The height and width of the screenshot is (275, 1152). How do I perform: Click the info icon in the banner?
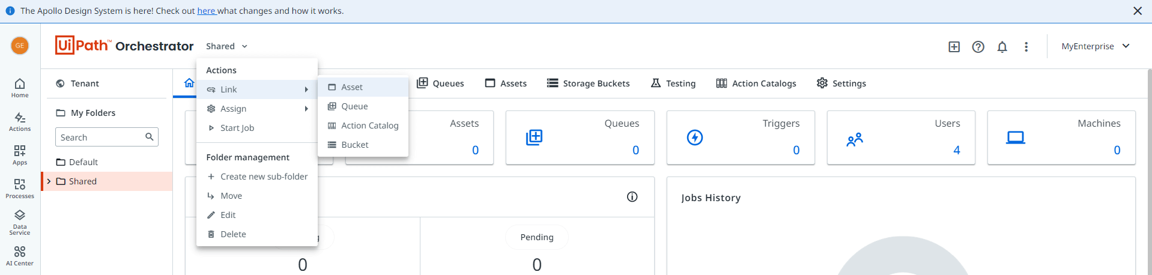click(10, 11)
